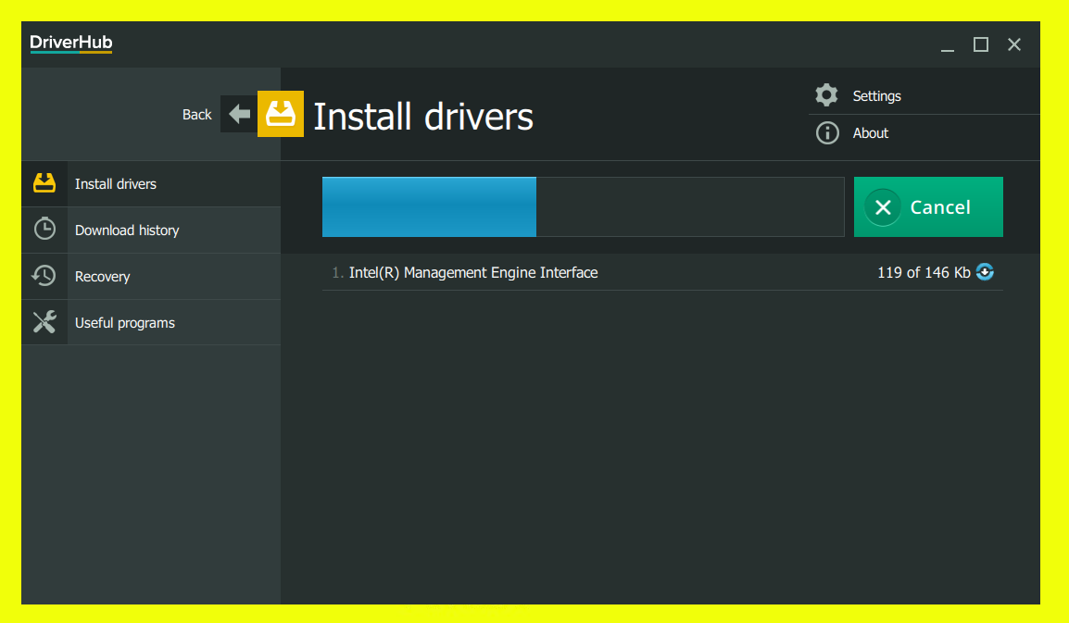The width and height of the screenshot is (1069, 623).
Task: Select the Intel(R) Management Engine Interface entry
Action: (x=472, y=272)
